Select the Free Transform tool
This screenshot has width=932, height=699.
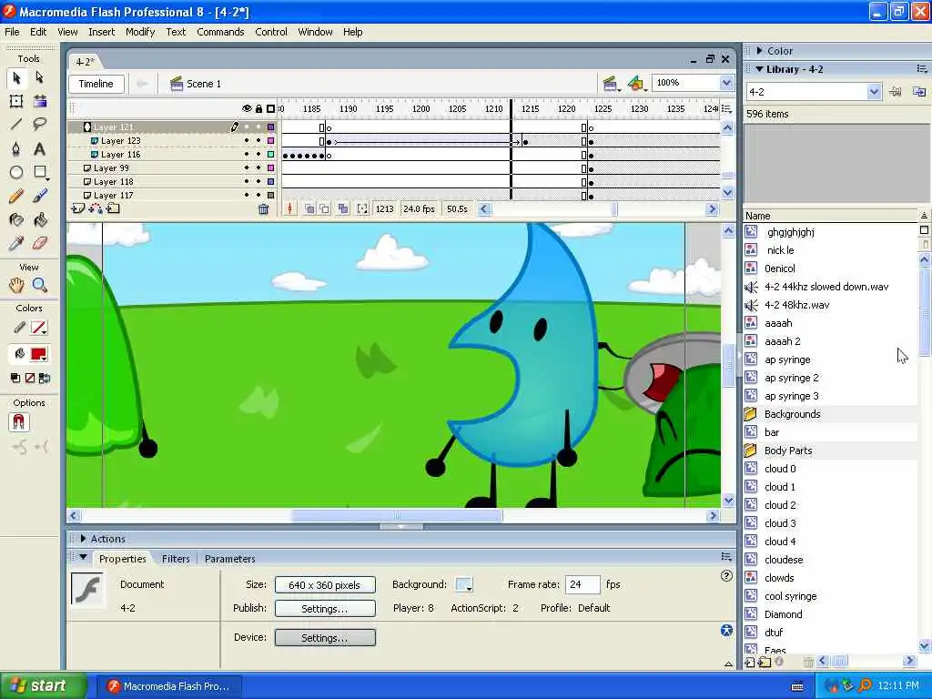point(16,101)
